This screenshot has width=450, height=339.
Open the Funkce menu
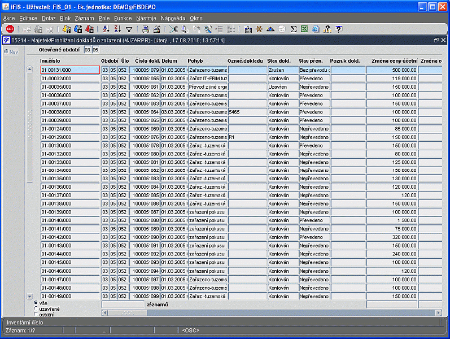coord(123,19)
